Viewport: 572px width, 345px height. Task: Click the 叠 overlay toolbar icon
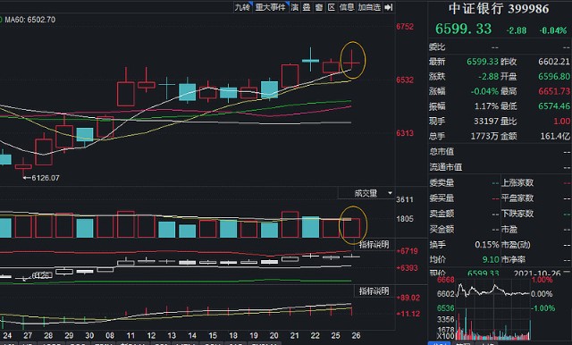click(x=307, y=7)
